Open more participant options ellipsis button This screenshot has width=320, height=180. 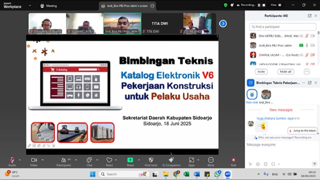pyautogui.click(x=307, y=71)
